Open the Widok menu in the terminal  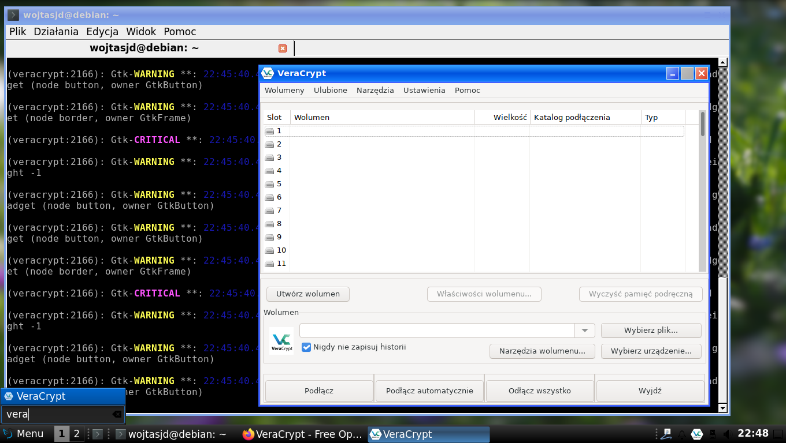141,32
